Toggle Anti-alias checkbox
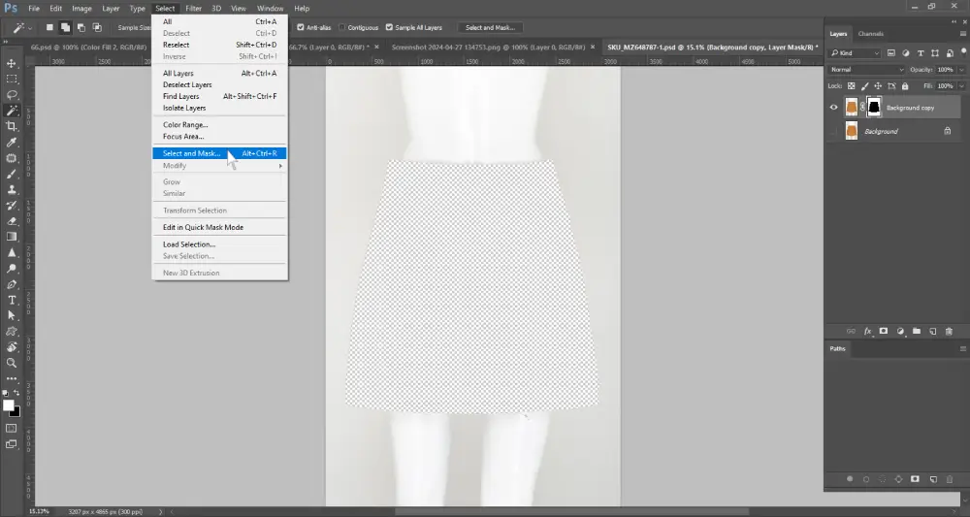The height and width of the screenshot is (517, 970). [301, 27]
